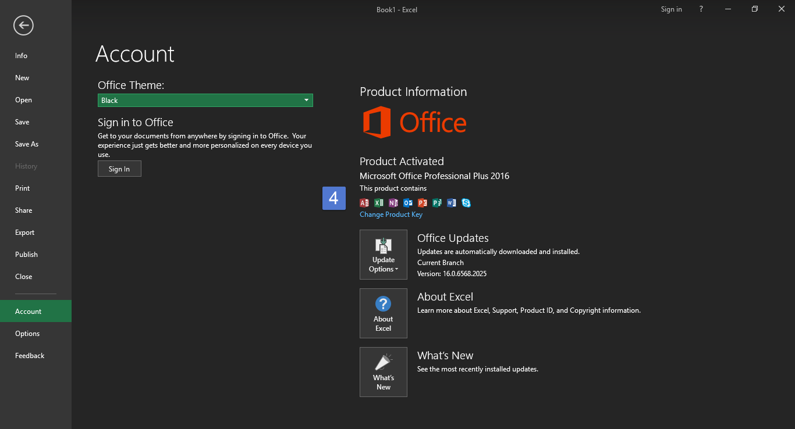Click the Outlook app icon
Screen dimensions: 795x429
click(x=408, y=203)
